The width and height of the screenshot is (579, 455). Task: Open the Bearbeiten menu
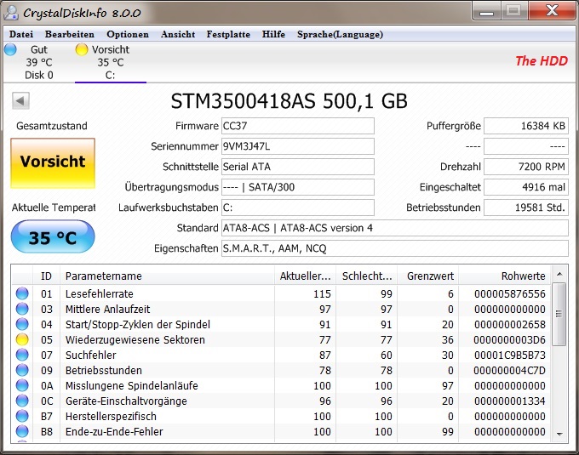pyautogui.click(x=70, y=34)
